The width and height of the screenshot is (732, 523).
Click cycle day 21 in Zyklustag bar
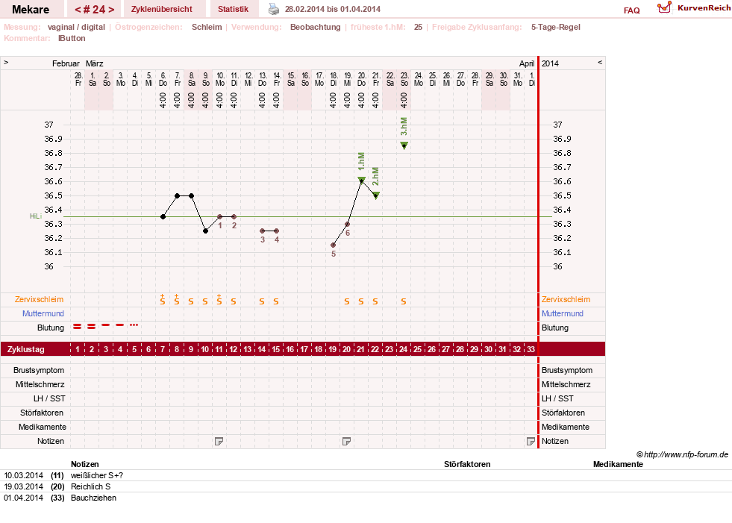tap(360, 349)
